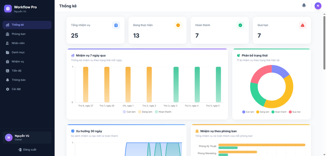Image resolution: width=326 pixels, height=156 pixels.
Task: Click the red warning icon on Quá hạn card
Action: [303, 25]
